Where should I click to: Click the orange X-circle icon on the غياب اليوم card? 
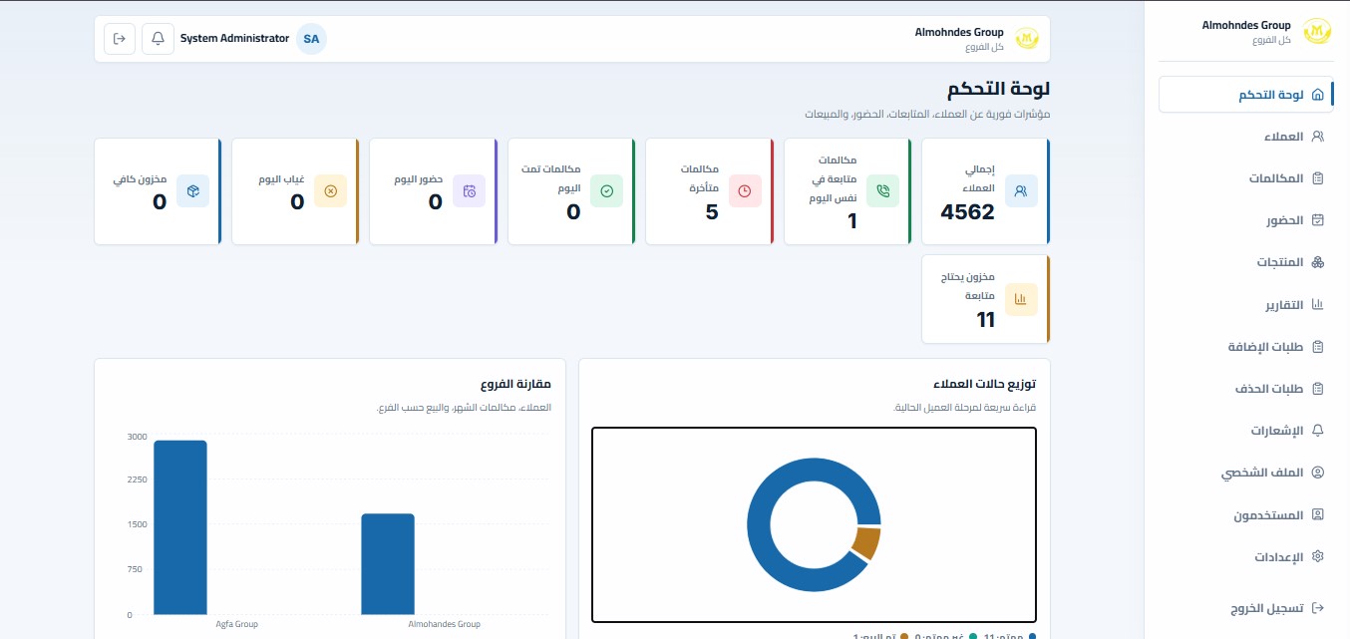point(331,190)
